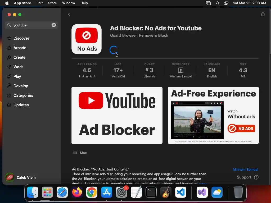Open the Window menu
Image resolution: width=271 pixels, height=203 pixels.
pyautogui.click(x=69, y=3)
